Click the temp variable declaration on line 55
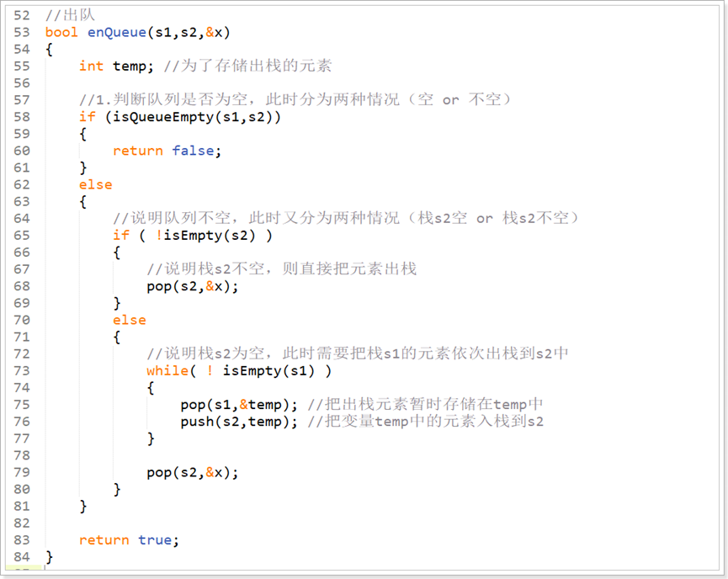The width and height of the screenshot is (728, 579). click(x=129, y=66)
